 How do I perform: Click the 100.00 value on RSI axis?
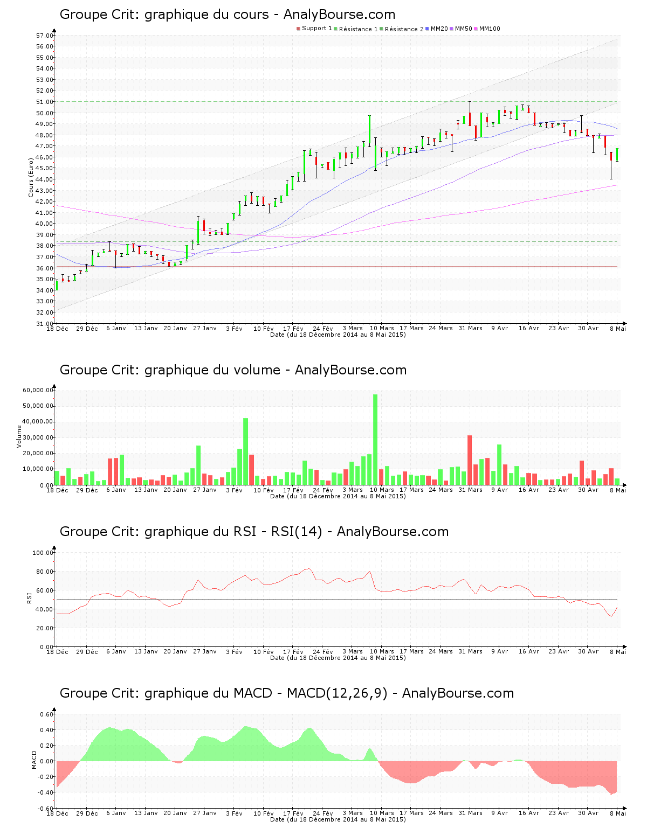[43, 553]
